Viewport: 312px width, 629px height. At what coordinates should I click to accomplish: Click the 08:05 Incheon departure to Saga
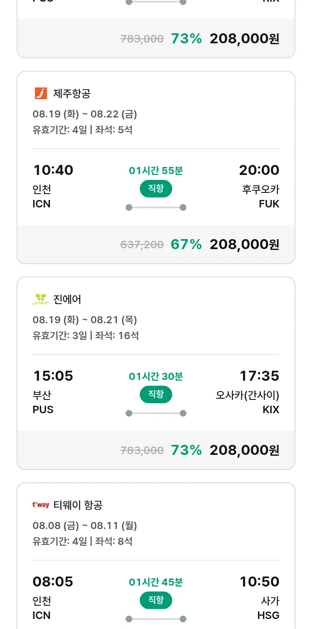53,582
